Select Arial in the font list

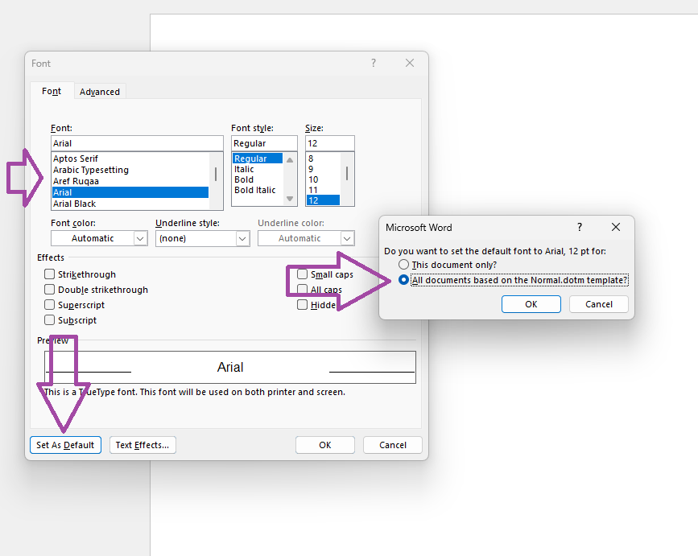pos(130,192)
